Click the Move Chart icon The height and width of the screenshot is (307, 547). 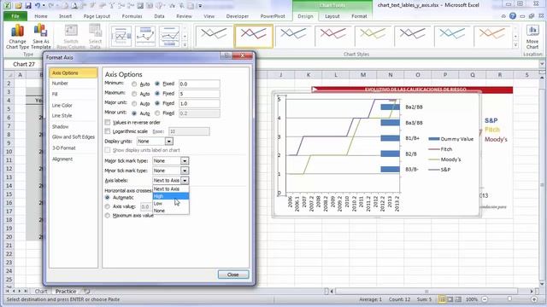coord(532,32)
